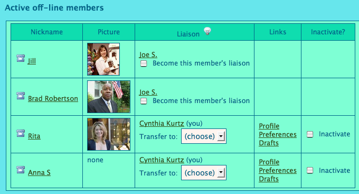Open Anna S's Drafts link
359x194 pixels.
269,179
